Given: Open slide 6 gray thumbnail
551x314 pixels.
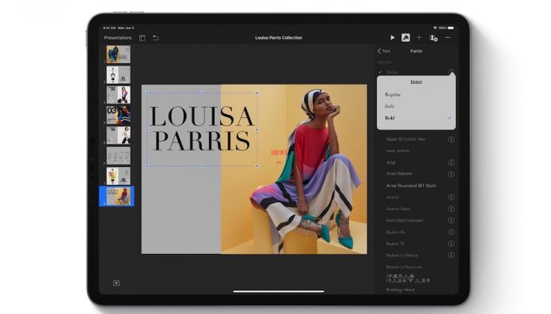Looking at the screenshot, I should coord(119,156).
